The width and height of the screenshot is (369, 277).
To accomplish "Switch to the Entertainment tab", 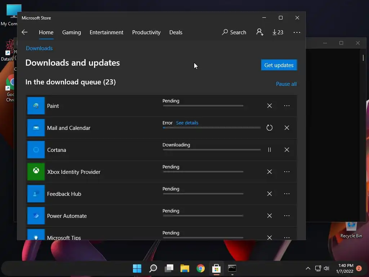I will 106,32.
